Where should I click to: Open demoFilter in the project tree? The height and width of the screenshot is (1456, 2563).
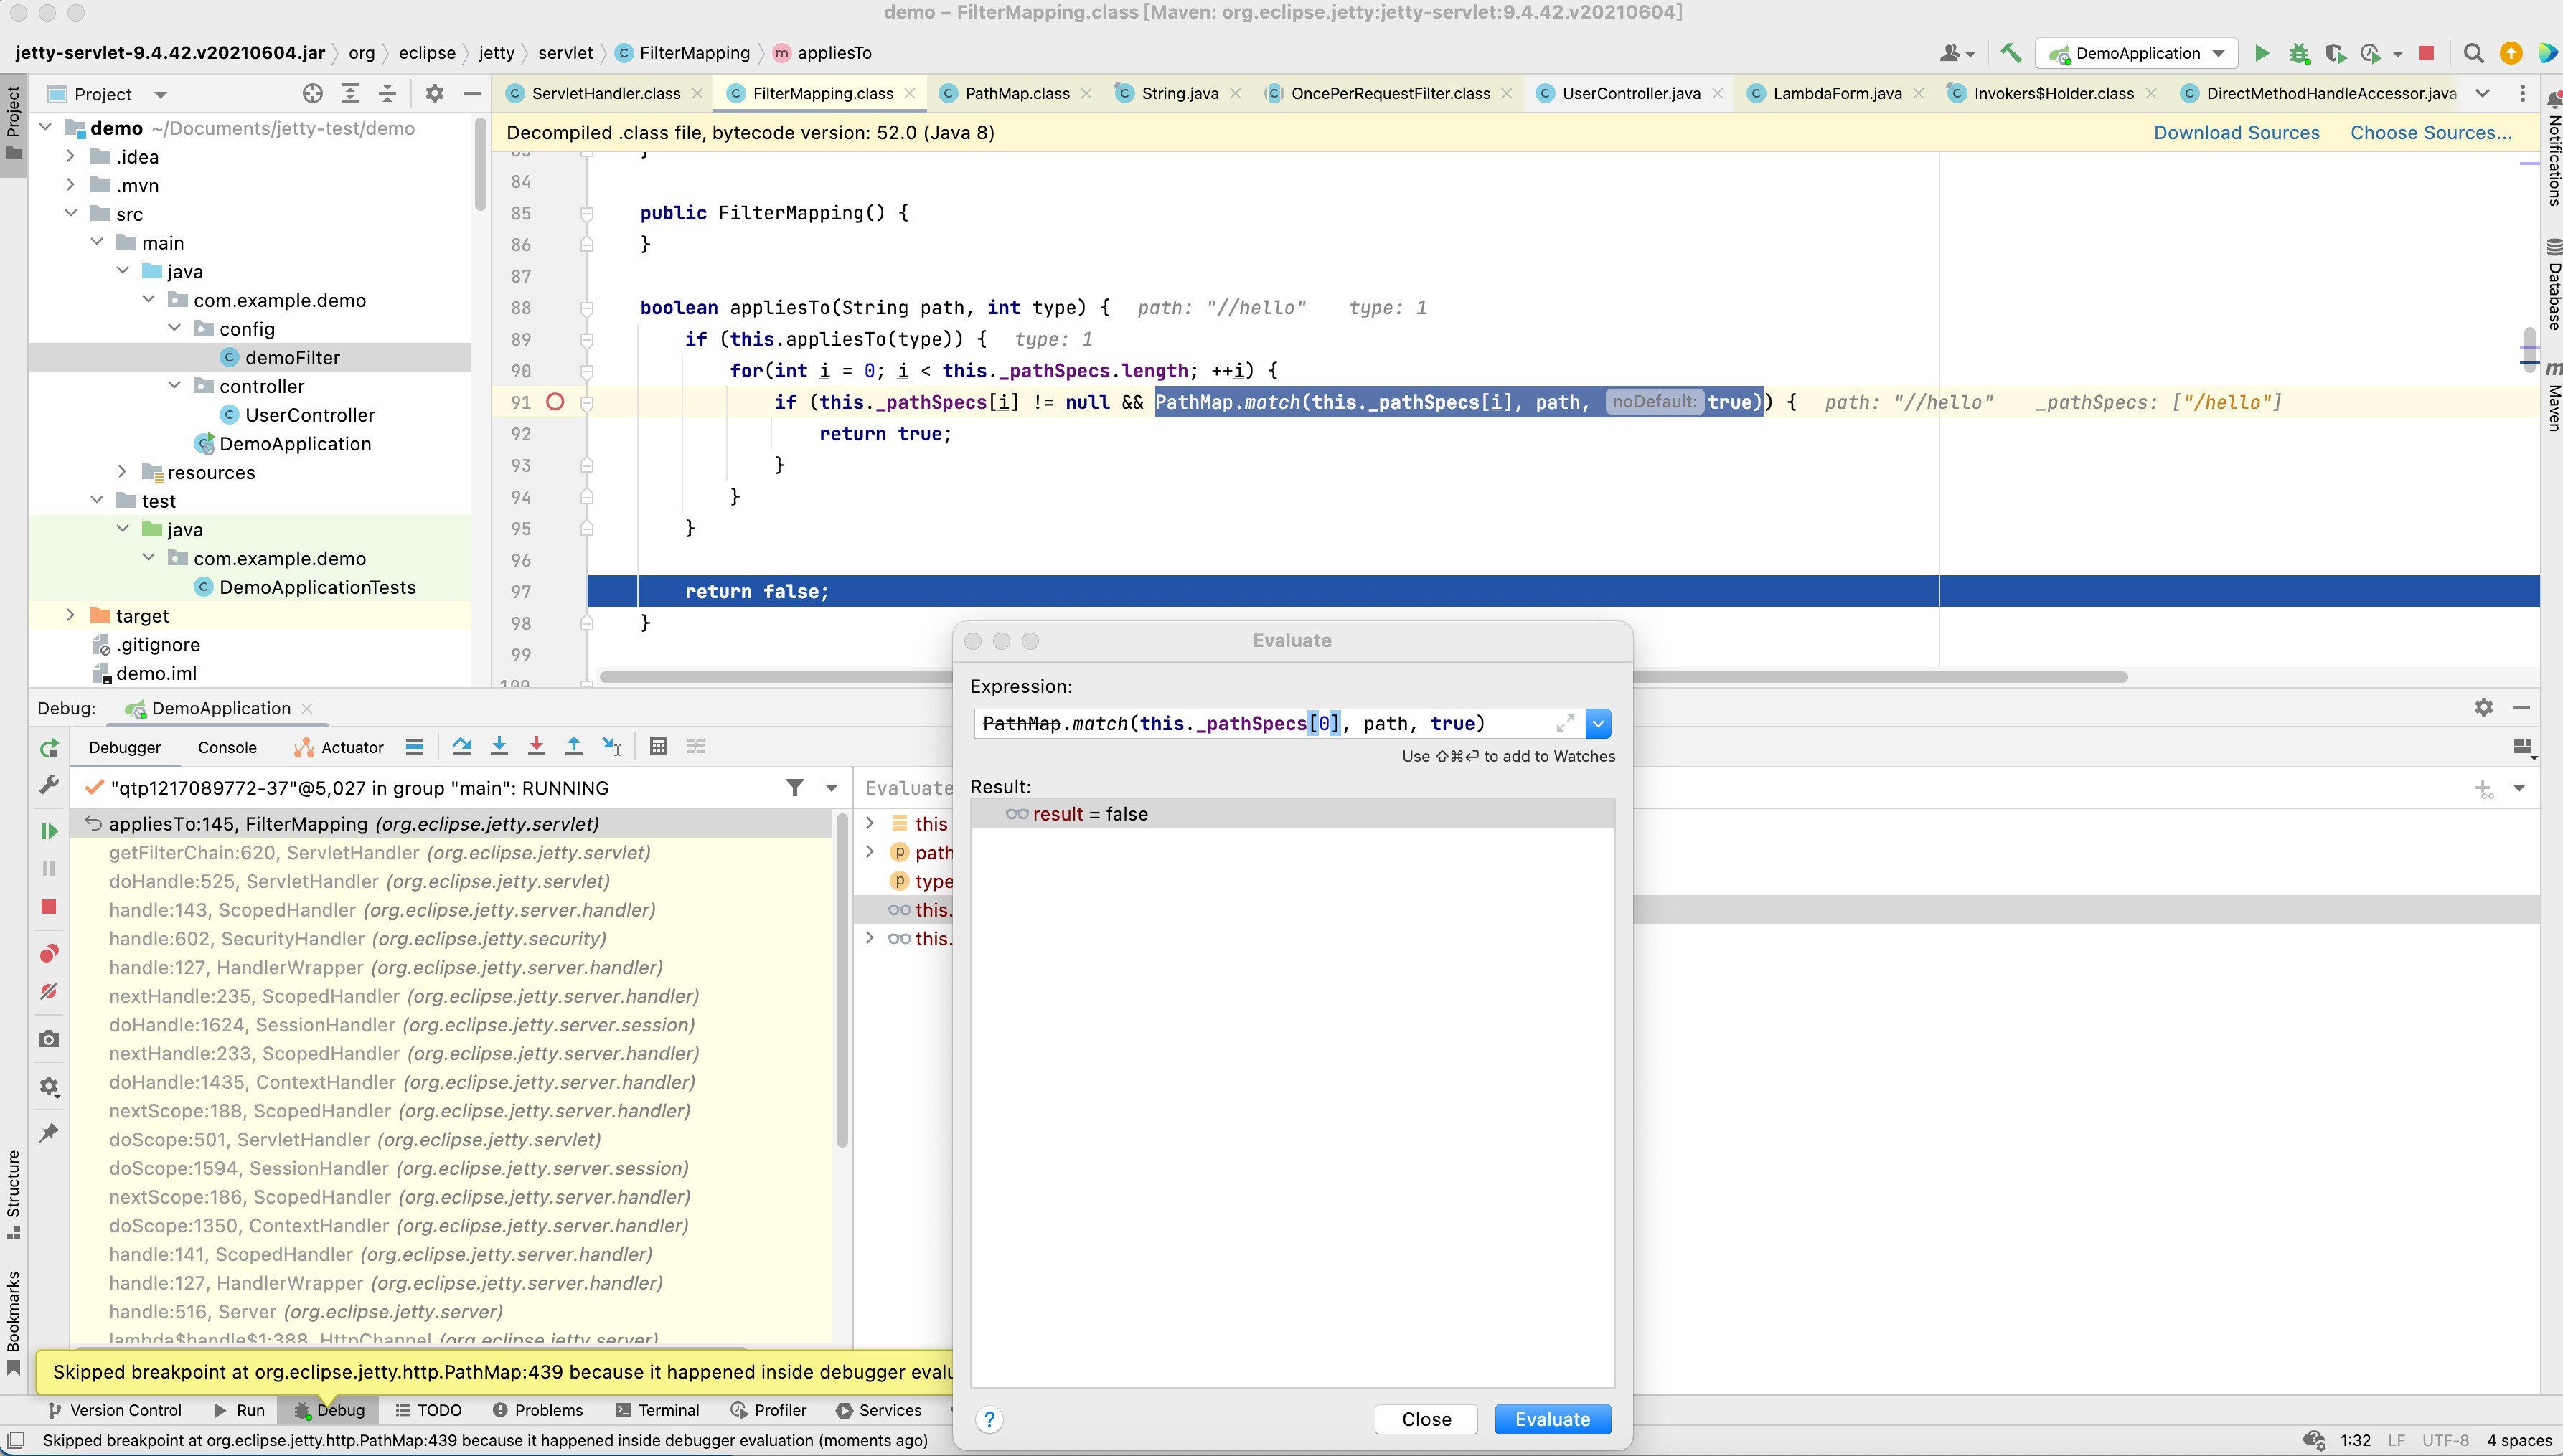292,357
